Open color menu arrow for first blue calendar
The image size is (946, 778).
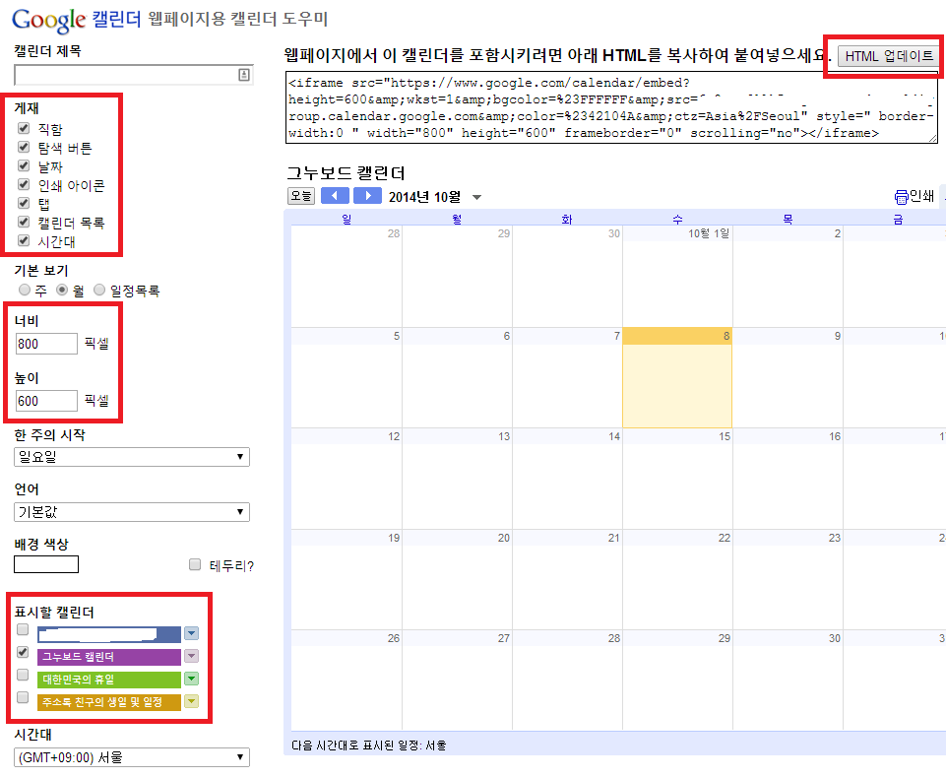192,634
